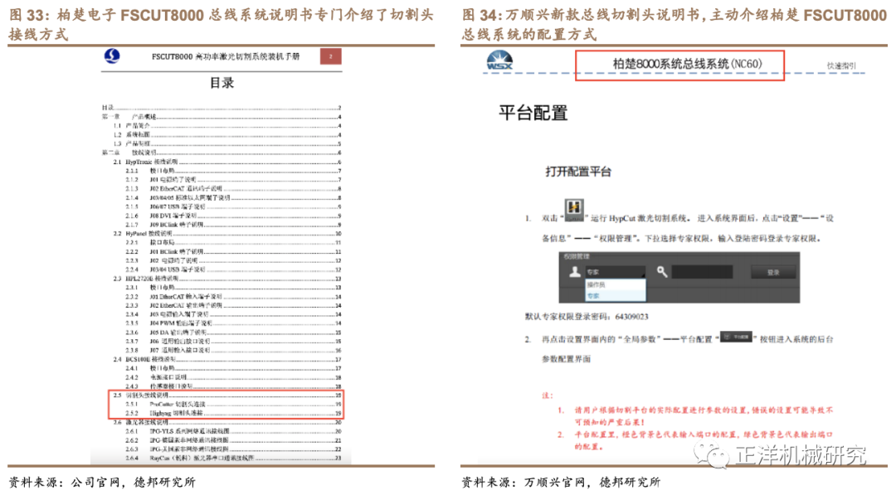
Task: Click the red page number badge
Action: point(331,56)
